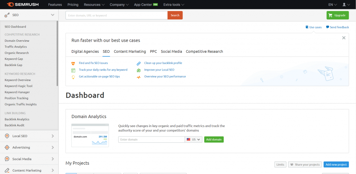Click the Local SEO pin icon
356x174 pixels.
coord(7,136)
